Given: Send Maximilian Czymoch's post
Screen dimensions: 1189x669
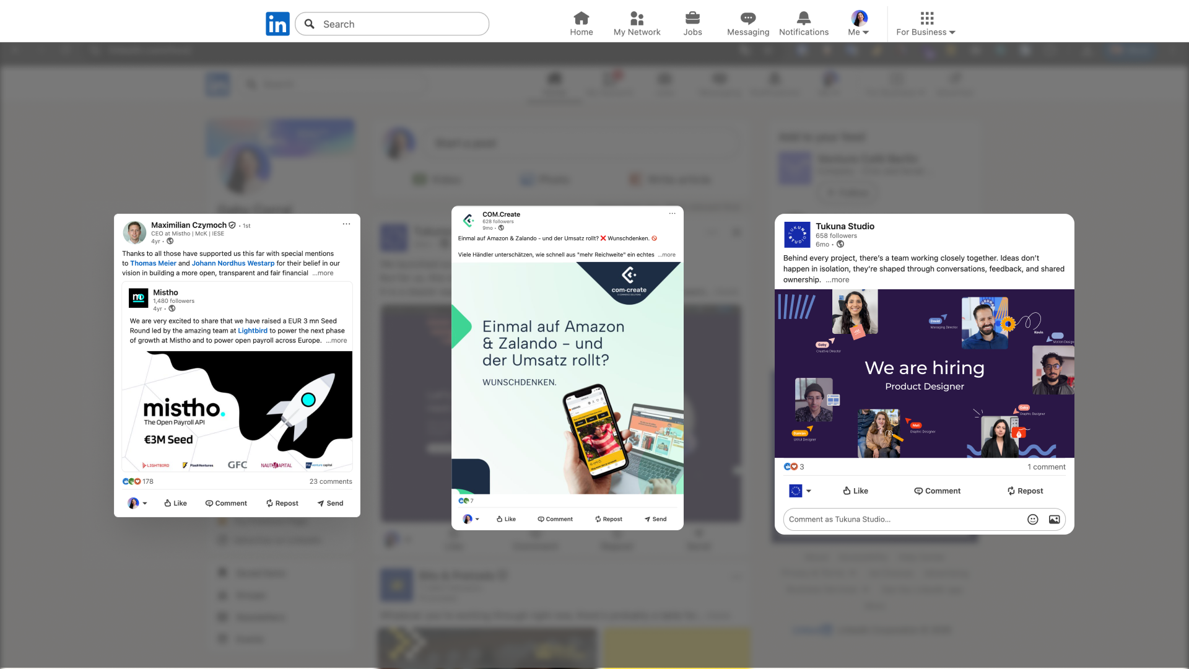Looking at the screenshot, I should point(330,503).
